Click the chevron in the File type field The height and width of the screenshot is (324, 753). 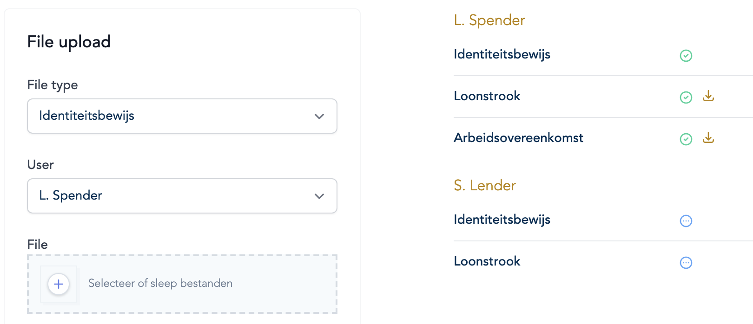click(319, 117)
